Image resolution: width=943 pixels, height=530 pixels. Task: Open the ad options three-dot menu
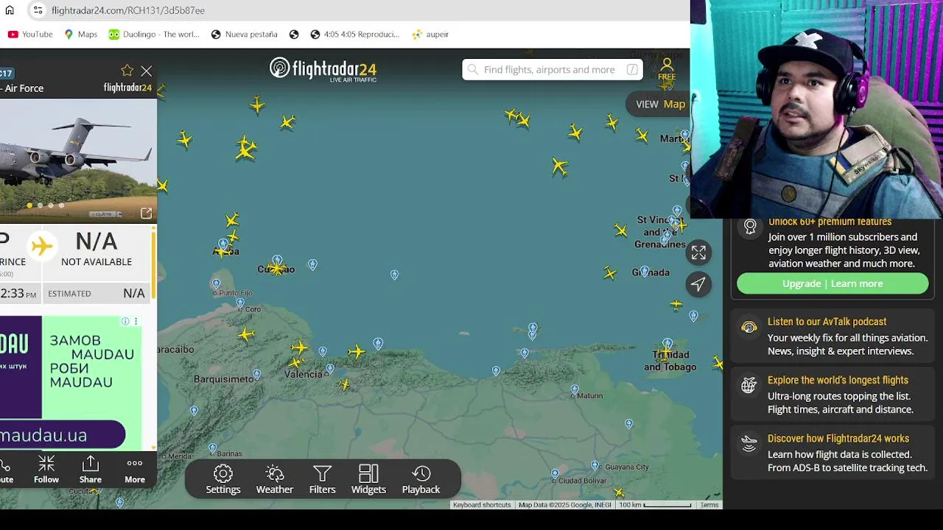(x=136, y=322)
